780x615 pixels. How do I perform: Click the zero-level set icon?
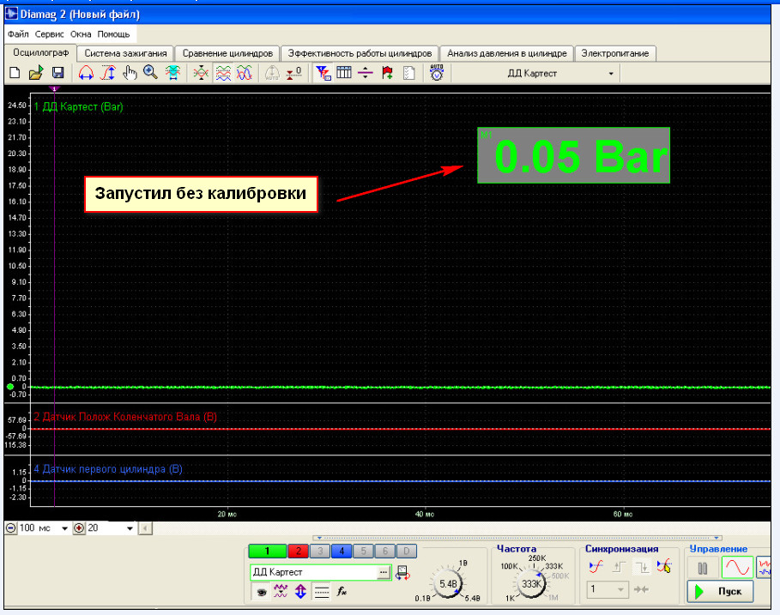(294, 73)
